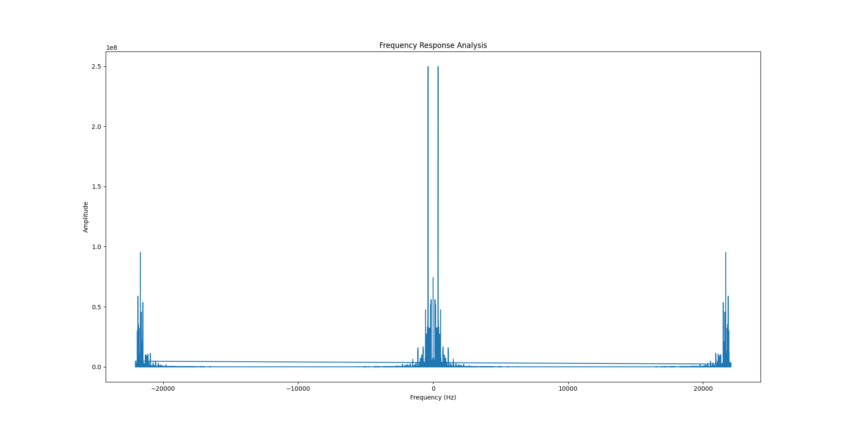Click the x-axis label Frequency (Hz)
The width and height of the screenshot is (845, 429).
point(433,397)
